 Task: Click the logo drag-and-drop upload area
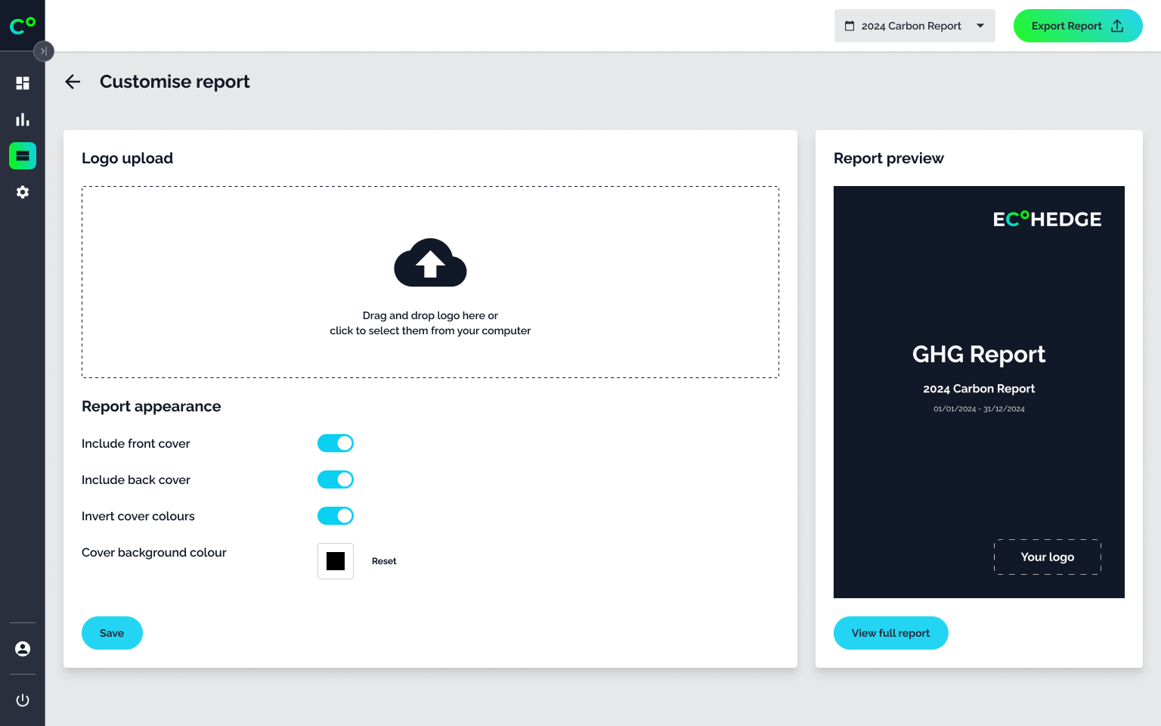coord(430,281)
